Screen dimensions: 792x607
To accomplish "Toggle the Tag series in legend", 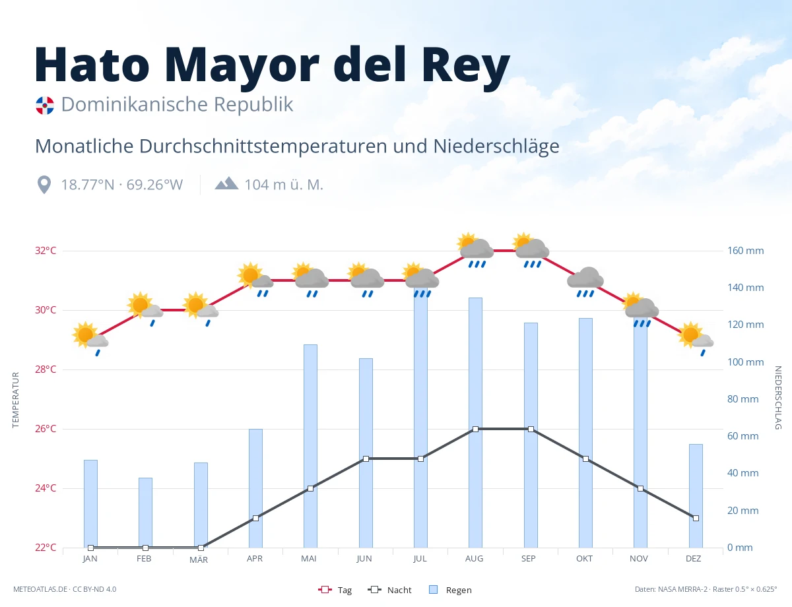I will (335, 590).
